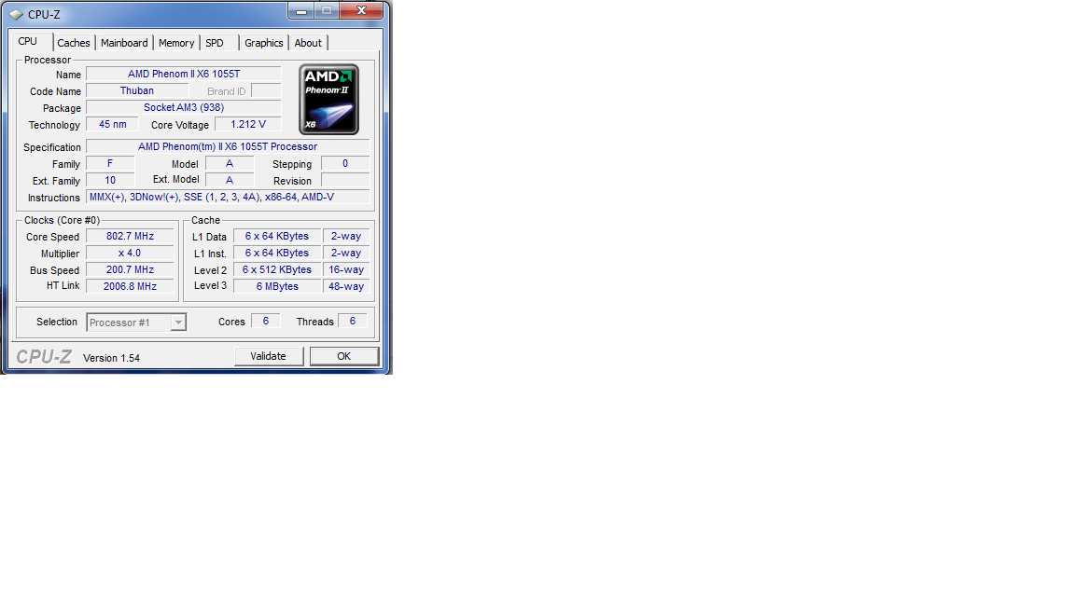
Task: Click the Level 2 value 6 x 512 KBytes
Action: pos(277,269)
